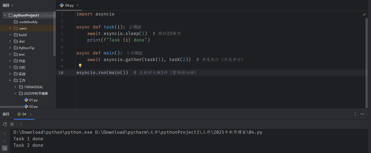Click the Python file icon of 02.py
The image size is (371, 153).
coord(26,107)
